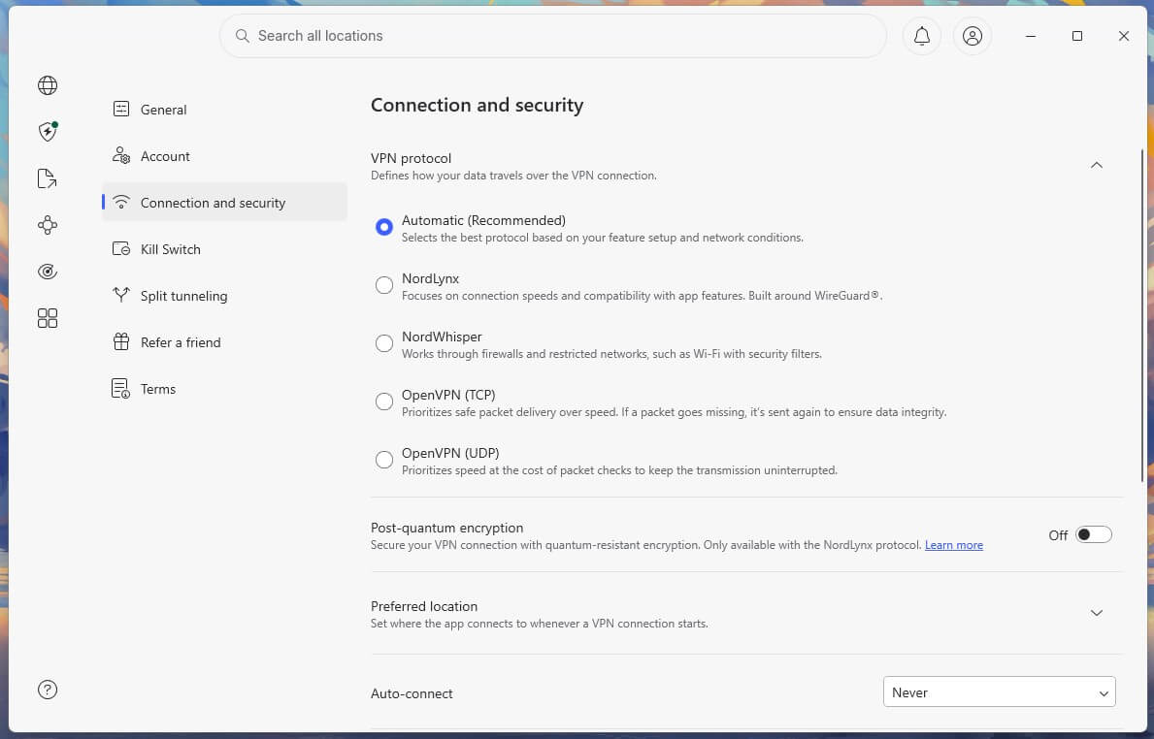Open the Dark Web Monitor target icon
1154x739 pixels.
click(x=48, y=272)
